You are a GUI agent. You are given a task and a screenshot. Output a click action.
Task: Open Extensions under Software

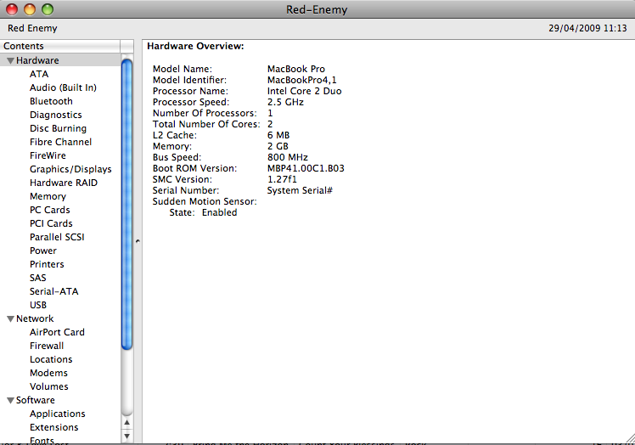click(x=53, y=427)
